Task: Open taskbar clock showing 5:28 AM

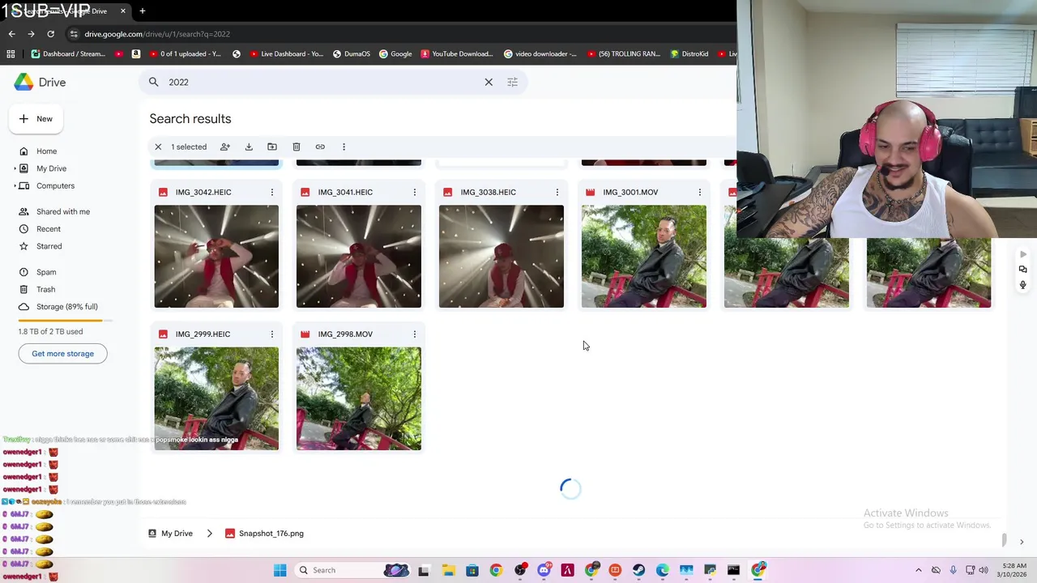Action: 1014,570
